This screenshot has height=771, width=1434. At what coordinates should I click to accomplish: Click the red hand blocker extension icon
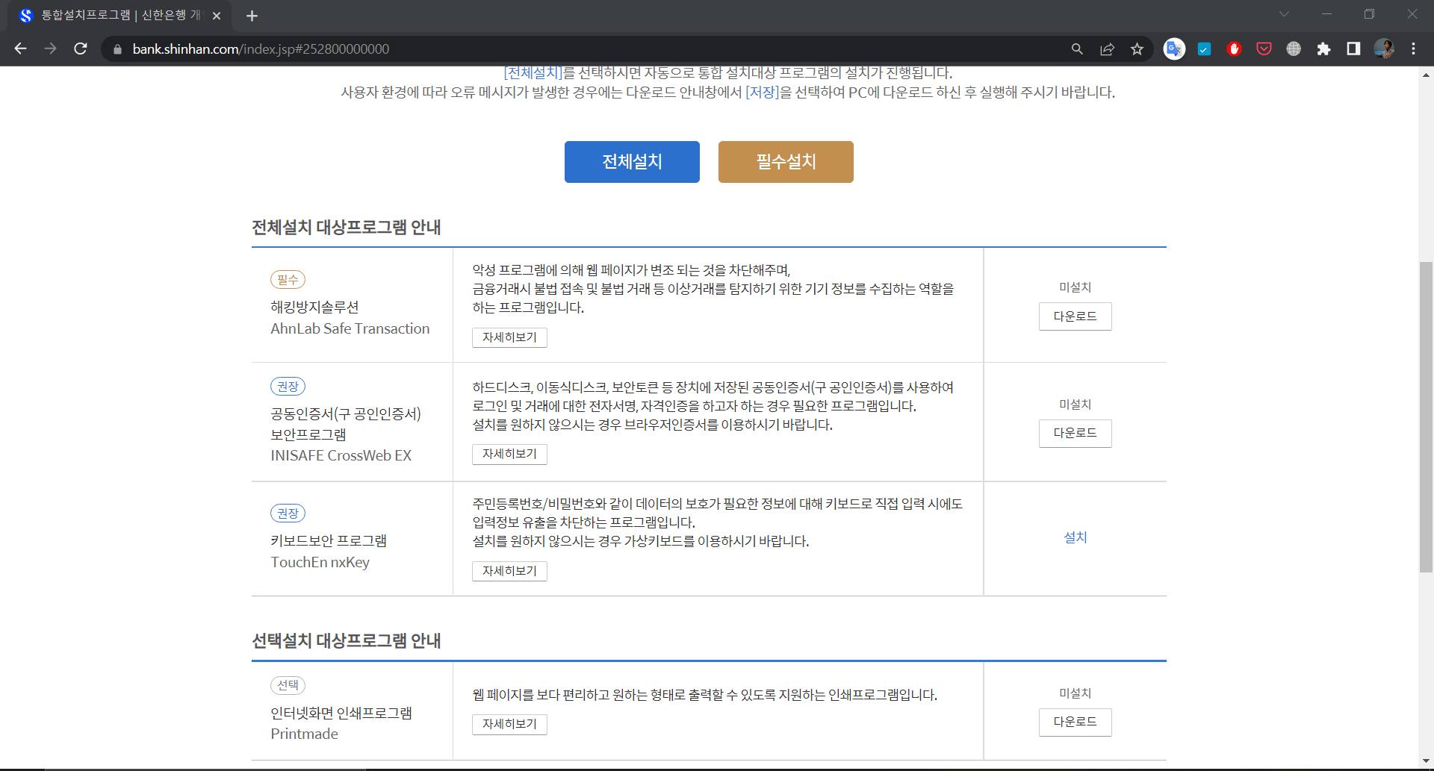coord(1234,49)
